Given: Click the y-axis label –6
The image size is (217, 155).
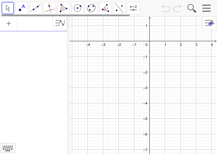Looking at the screenshot, I should pyautogui.click(x=145, y=134).
